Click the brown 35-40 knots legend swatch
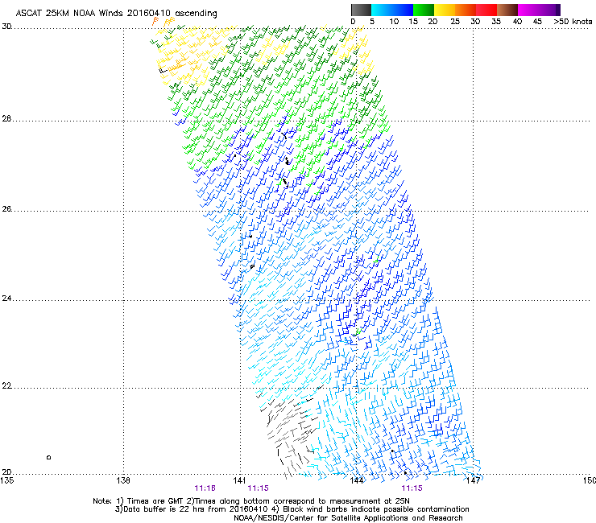Screen dimensions: 596x523 click(x=507, y=10)
